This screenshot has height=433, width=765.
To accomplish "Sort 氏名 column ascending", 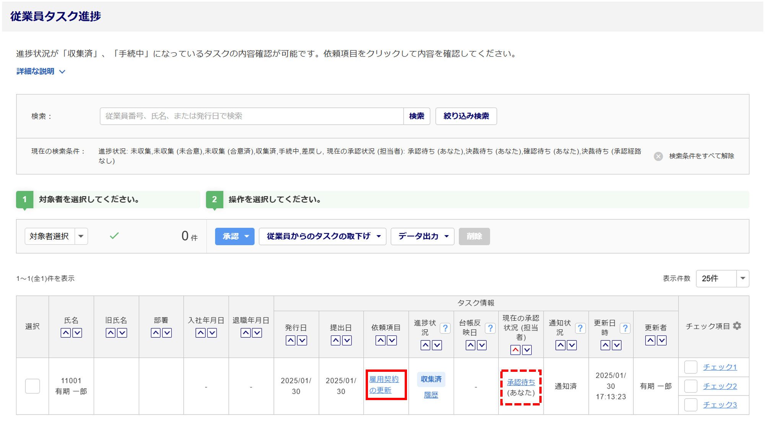I will (x=66, y=333).
